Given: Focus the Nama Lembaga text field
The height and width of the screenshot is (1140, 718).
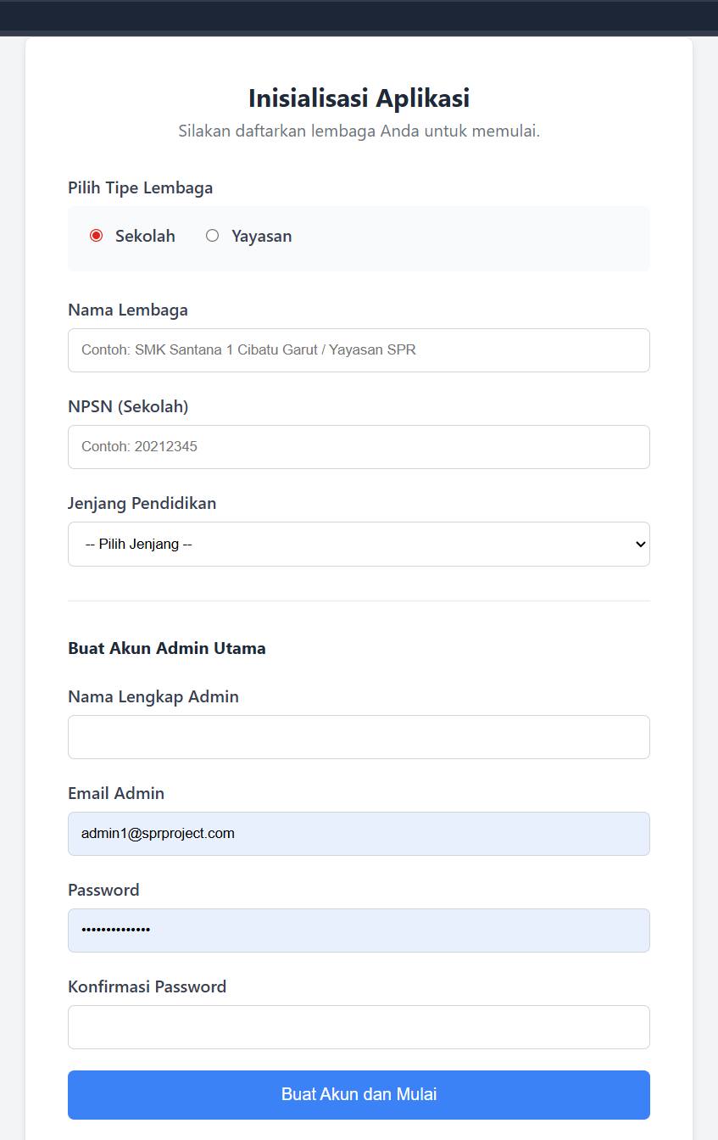Looking at the screenshot, I should pyautogui.click(x=359, y=350).
